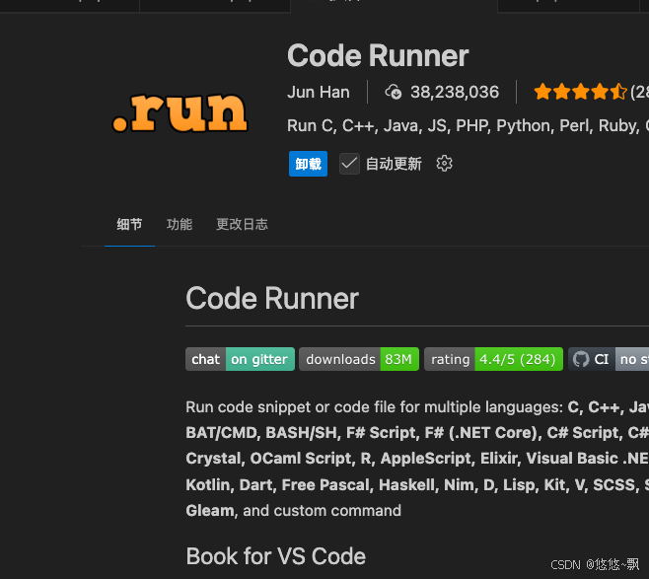Screen dimensions: 649x579
Task: Click the 38,238,036 install count
Action: [x=455, y=92]
